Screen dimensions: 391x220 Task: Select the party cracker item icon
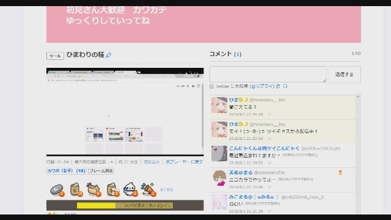(148, 189)
